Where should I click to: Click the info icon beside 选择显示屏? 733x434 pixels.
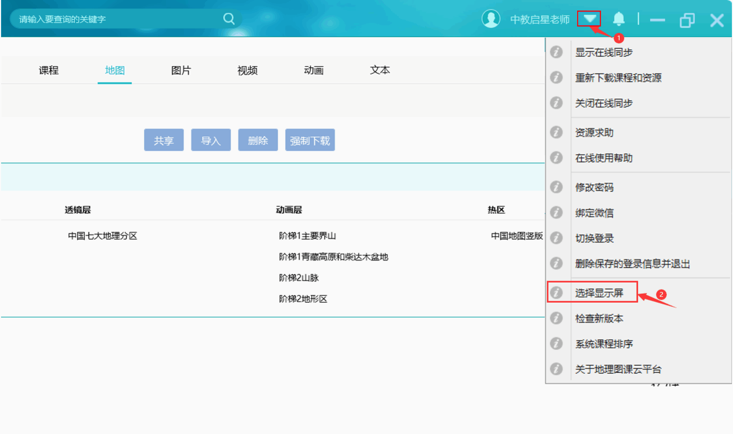556,292
